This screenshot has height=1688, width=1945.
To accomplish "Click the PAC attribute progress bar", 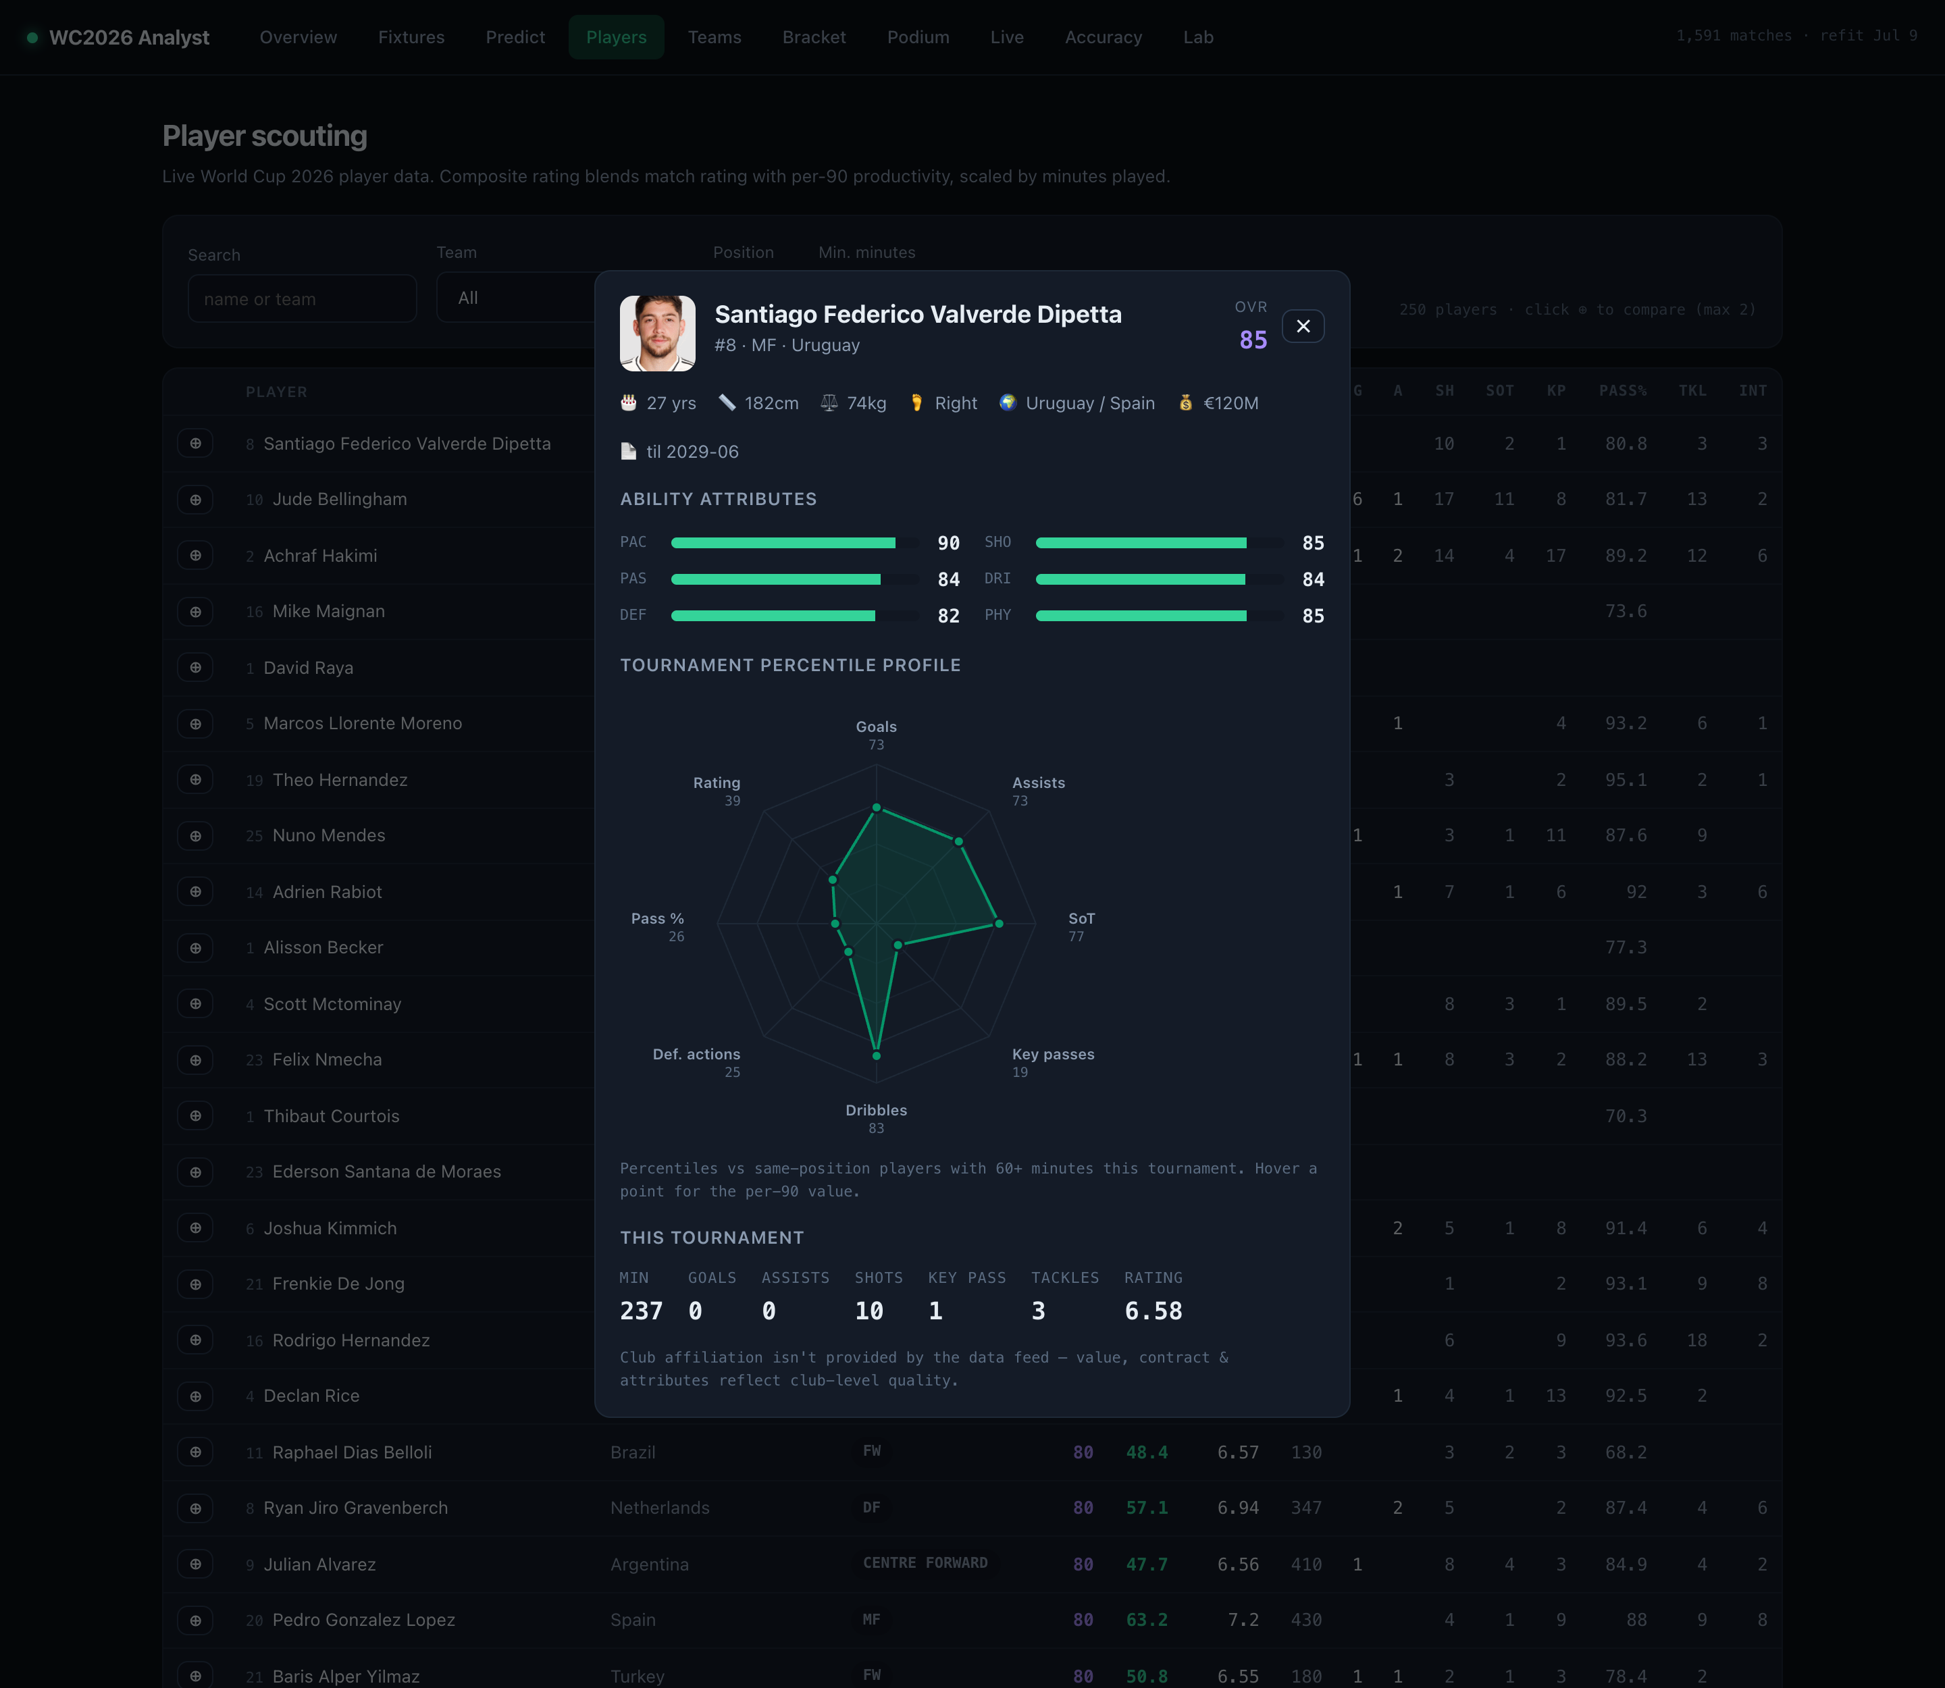I will pos(796,543).
